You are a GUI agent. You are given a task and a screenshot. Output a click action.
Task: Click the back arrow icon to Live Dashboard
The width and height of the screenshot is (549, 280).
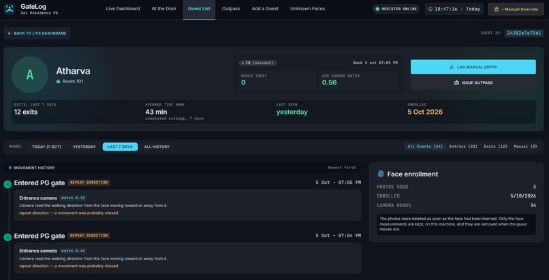click(x=10, y=33)
